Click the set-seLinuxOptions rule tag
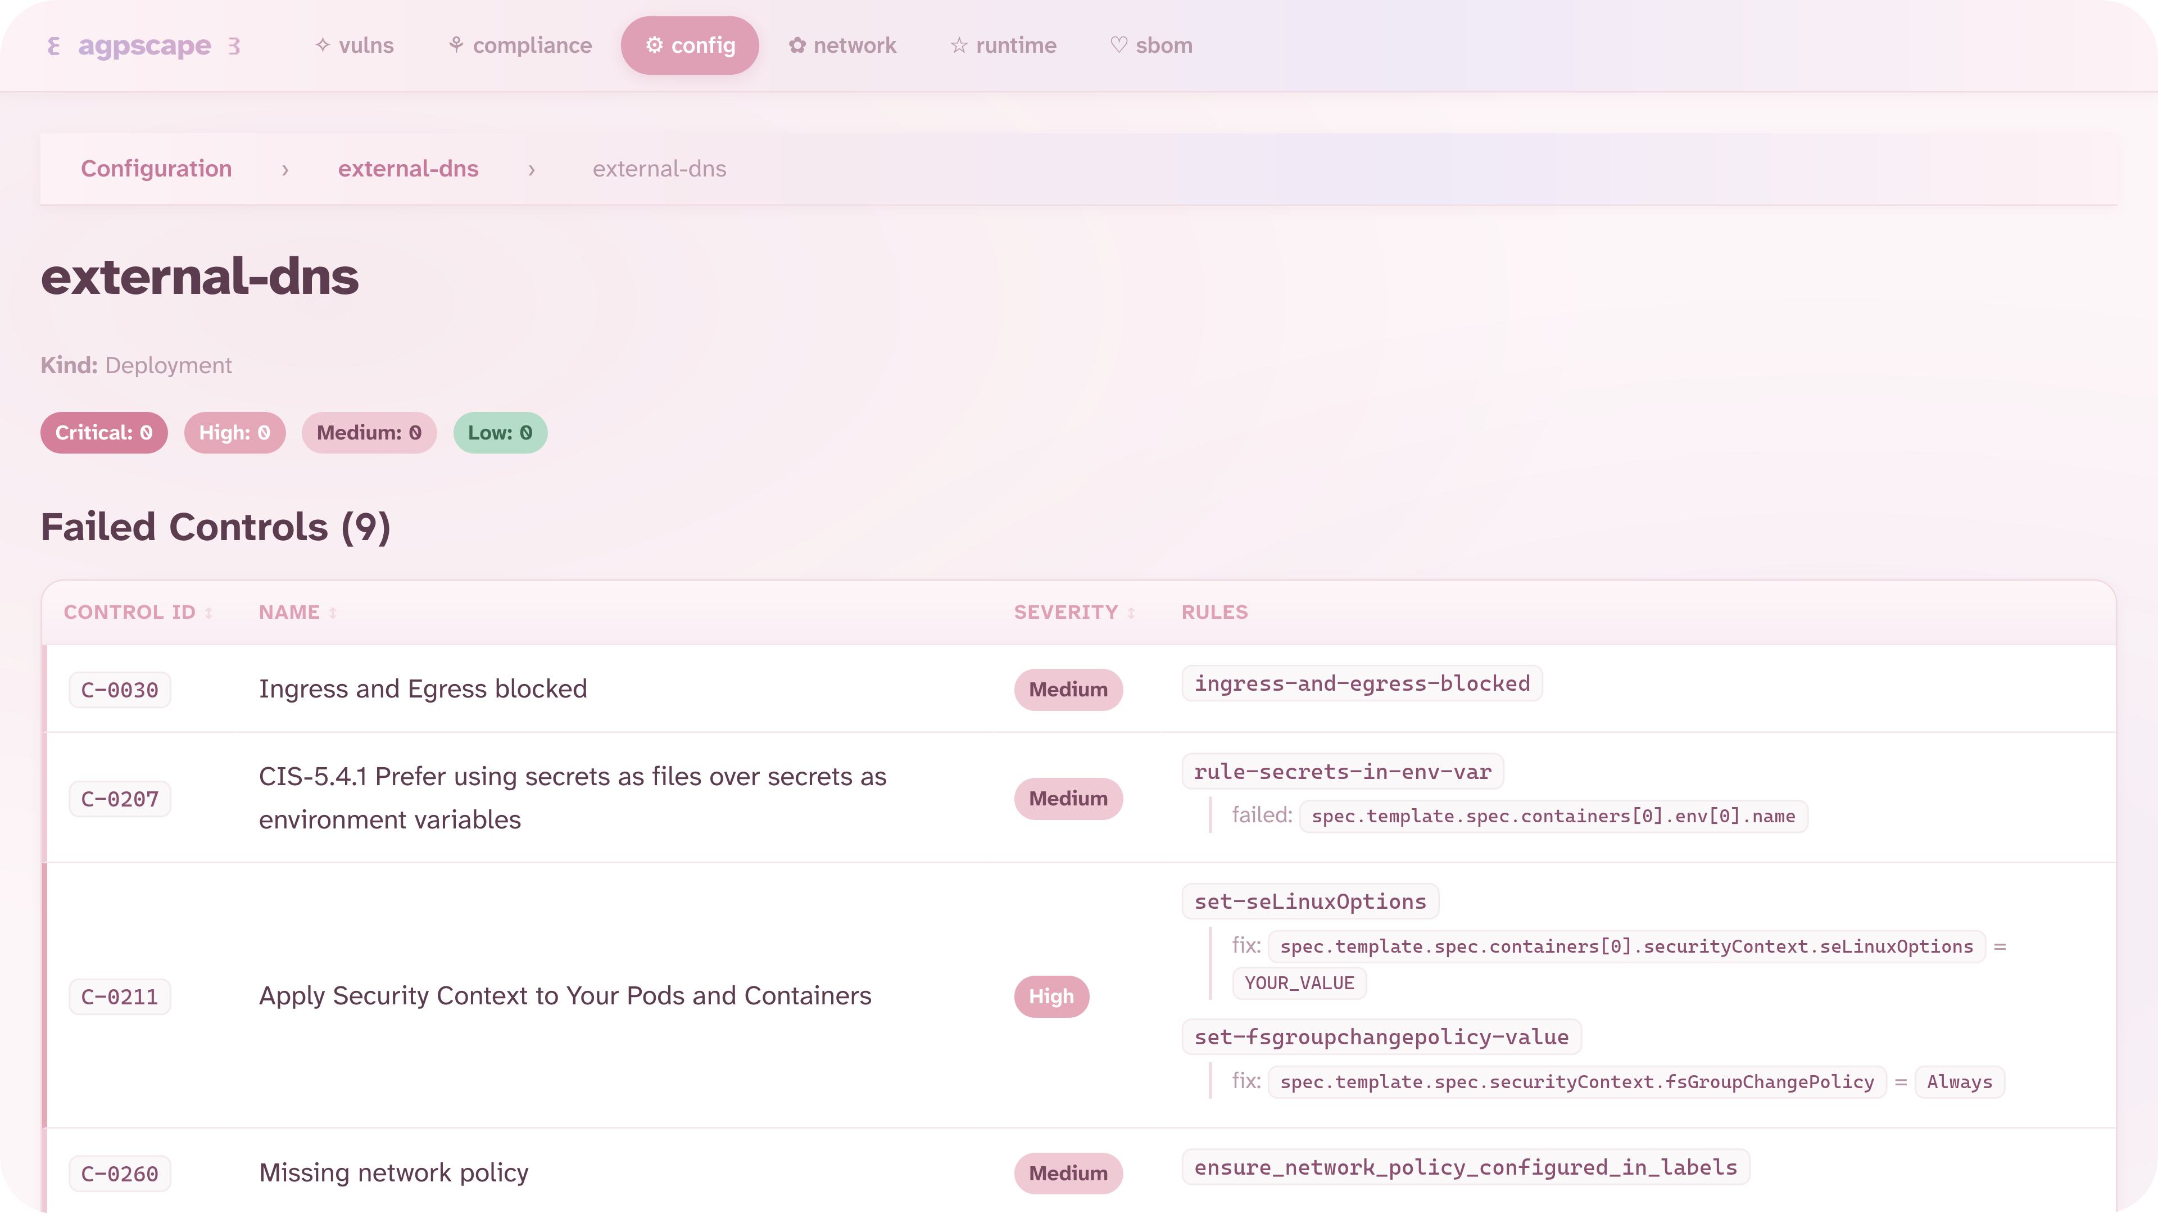Screen dimensions: 2158x1214 (x=1309, y=902)
